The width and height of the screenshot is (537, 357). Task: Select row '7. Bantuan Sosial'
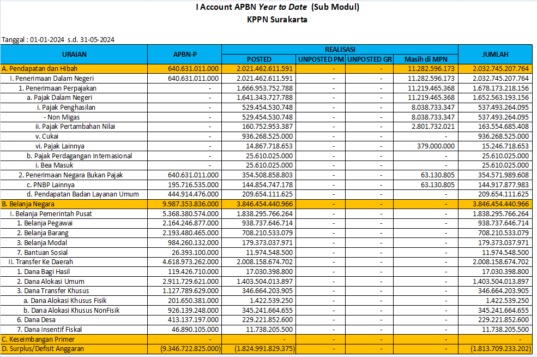267,252
